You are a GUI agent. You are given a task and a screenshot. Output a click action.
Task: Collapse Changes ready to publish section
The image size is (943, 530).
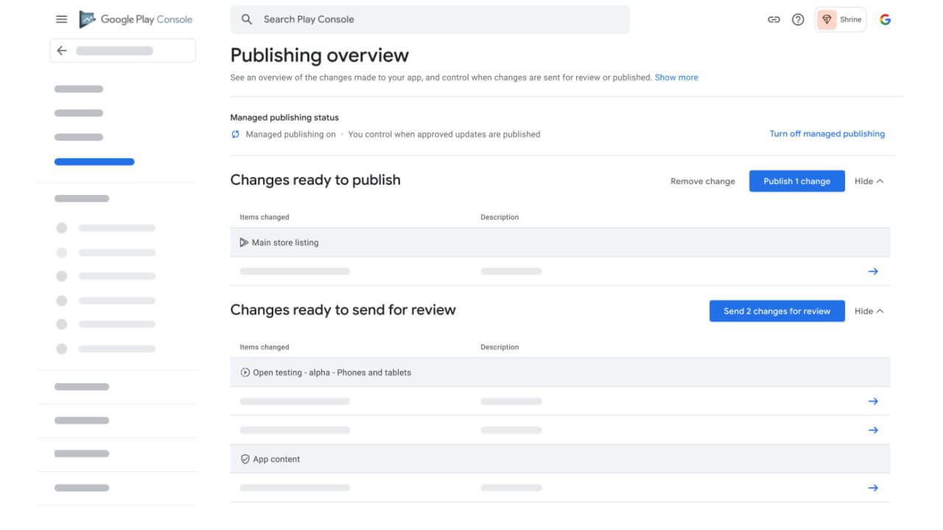coord(869,181)
